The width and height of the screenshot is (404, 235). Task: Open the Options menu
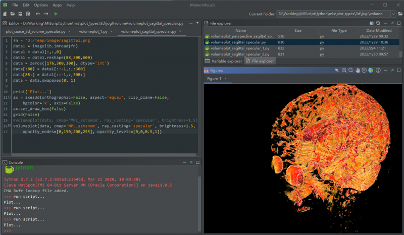click(x=41, y=5)
